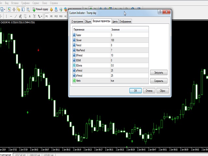Open the Справка menu
This screenshot has width=208, height=156.
(54, 3)
